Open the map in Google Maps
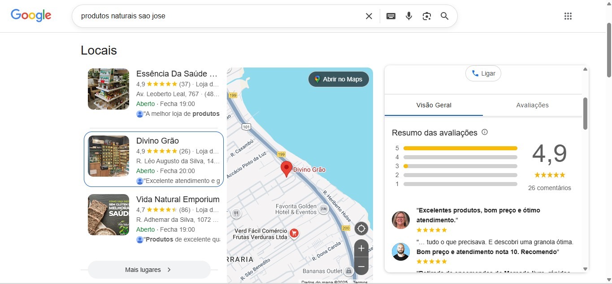The image size is (612, 284). click(x=339, y=79)
